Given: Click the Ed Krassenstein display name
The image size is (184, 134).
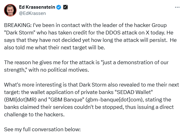Looking at the screenshot, I should [37, 7].
